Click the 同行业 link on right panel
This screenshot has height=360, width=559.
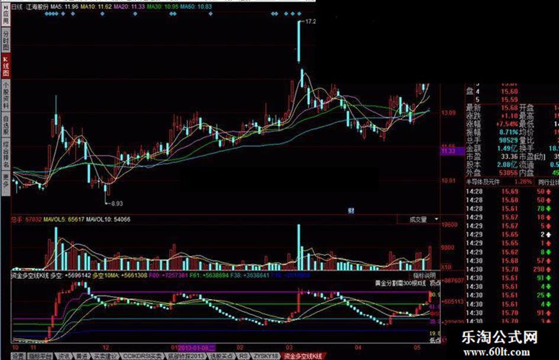548,182
